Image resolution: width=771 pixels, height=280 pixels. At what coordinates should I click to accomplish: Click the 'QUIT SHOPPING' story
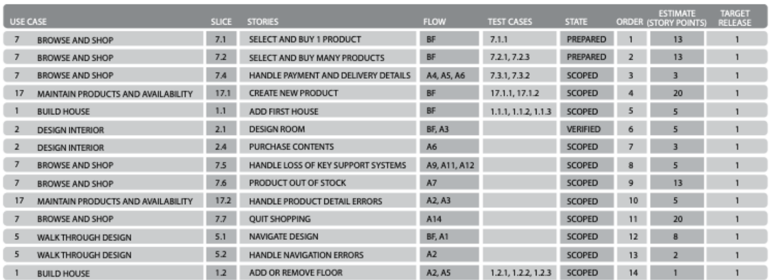tap(280, 219)
